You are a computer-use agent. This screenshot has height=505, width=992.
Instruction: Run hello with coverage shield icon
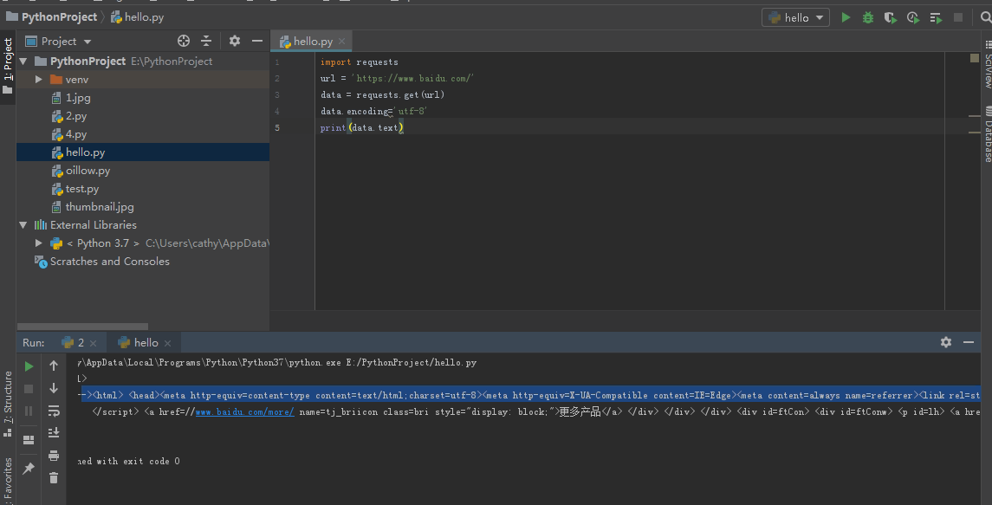(890, 17)
